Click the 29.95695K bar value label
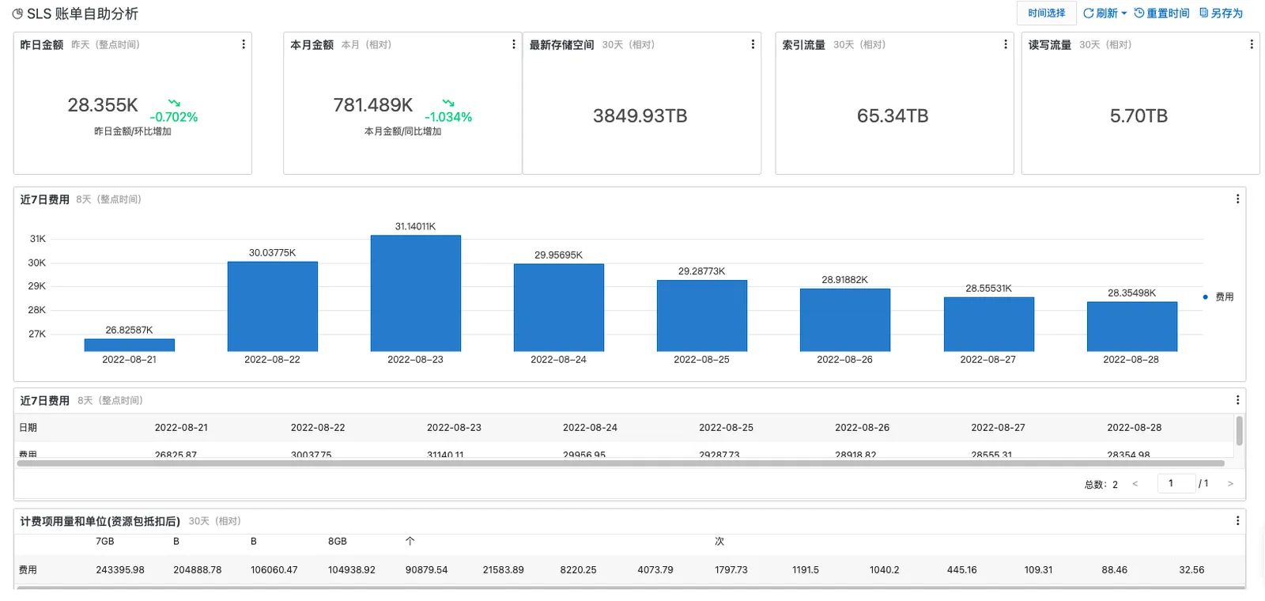The width and height of the screenshot is (1265, 601). point(558,255)
